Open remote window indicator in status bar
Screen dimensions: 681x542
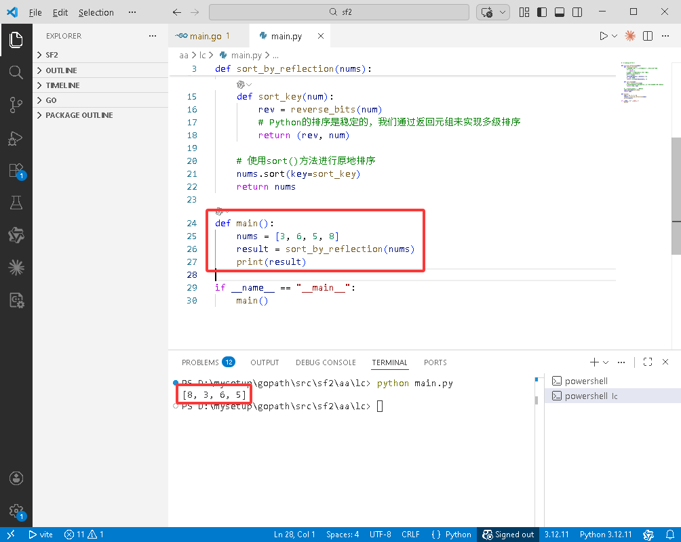(11, 535)
